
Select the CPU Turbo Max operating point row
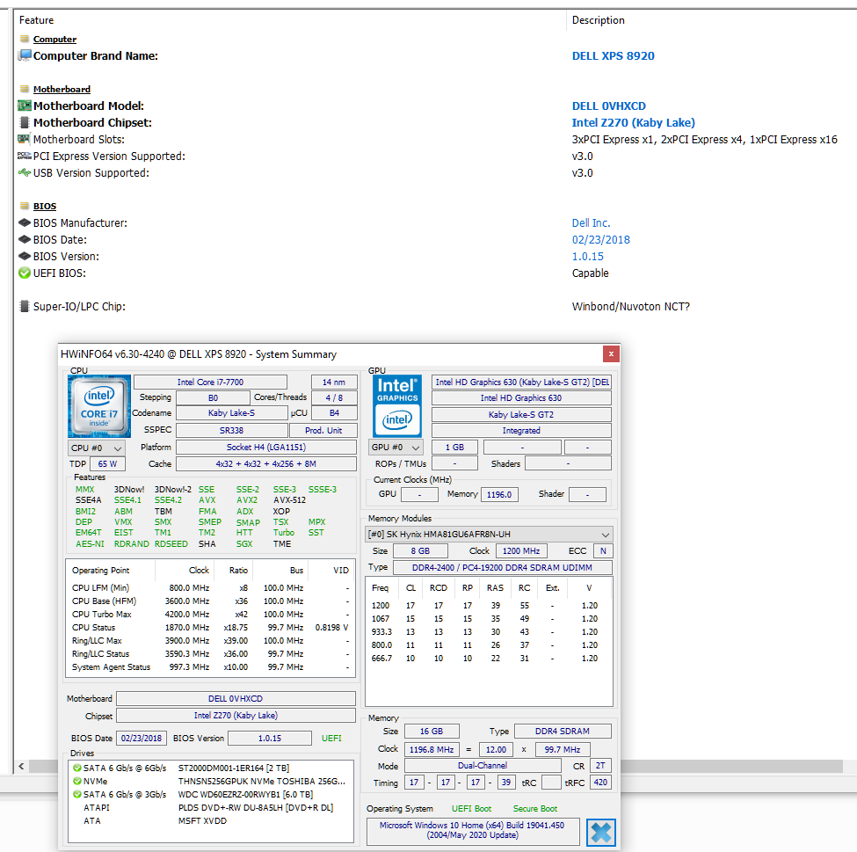210,614
